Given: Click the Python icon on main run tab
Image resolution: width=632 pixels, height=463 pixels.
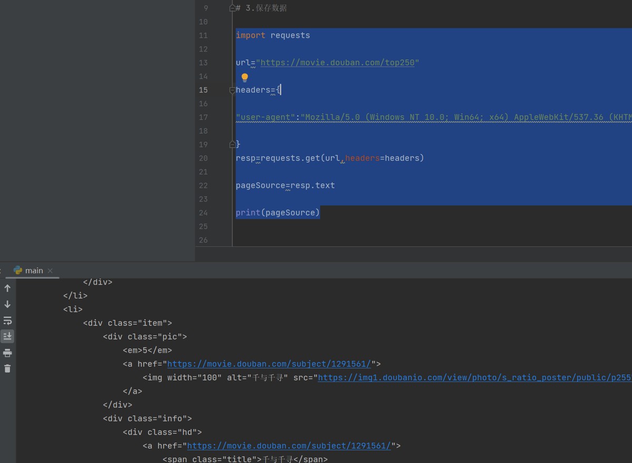Looking at the screenshot, I should 18,270.
